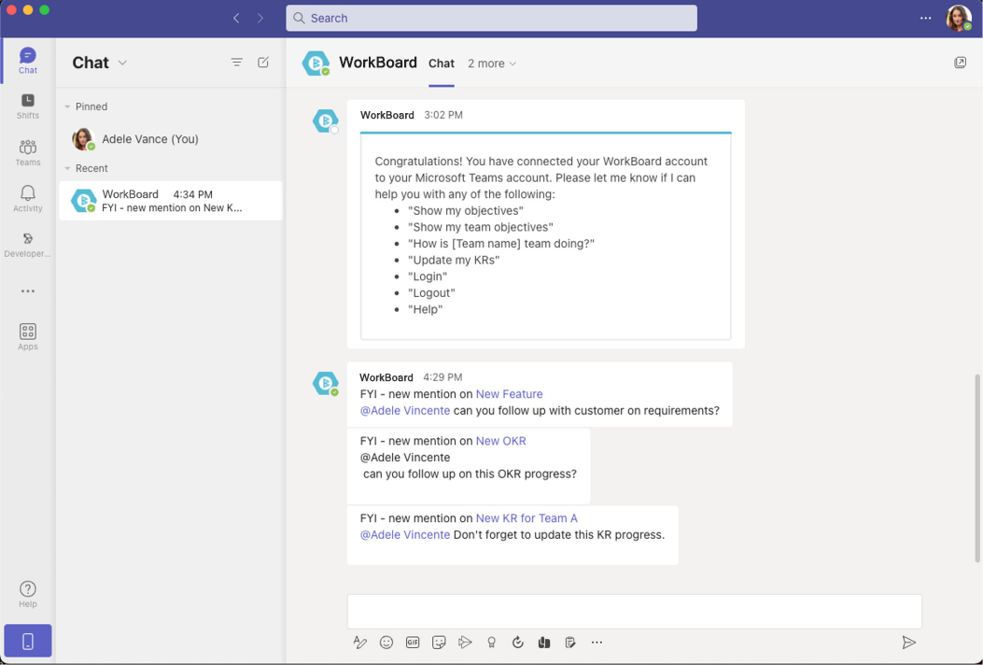Image resolution: width=983 pixels, height=665 pixels.
Task: Click the "Help" bullet text in message
Action: 425,309
